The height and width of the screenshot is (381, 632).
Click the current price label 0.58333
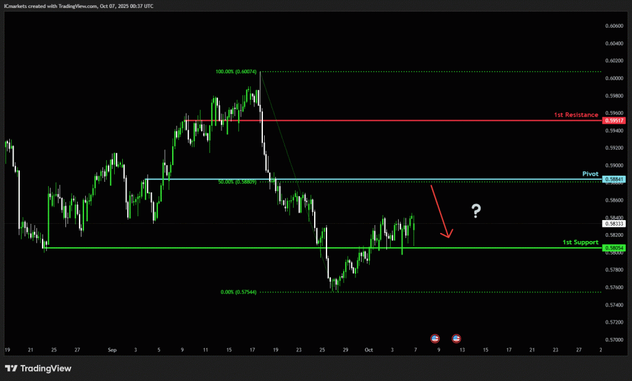pos(614,224)
